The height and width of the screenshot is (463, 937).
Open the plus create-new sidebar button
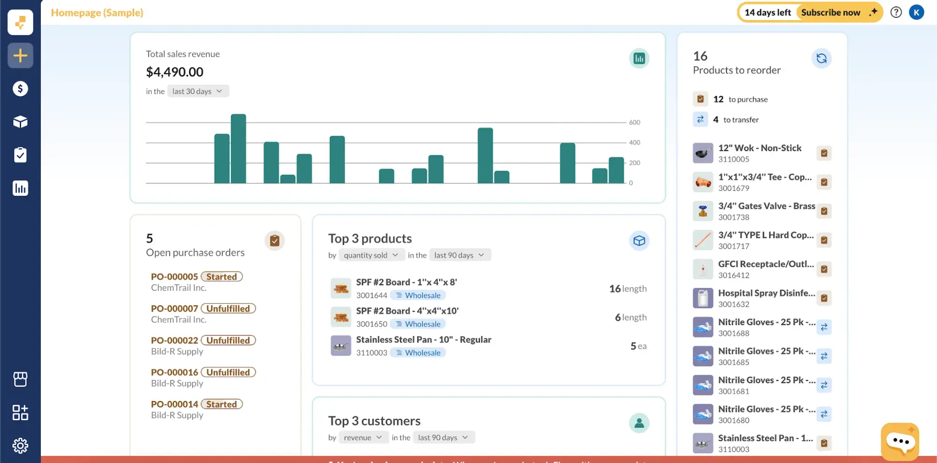pos(20,56)
